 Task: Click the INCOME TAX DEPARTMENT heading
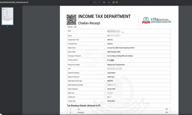[104, 17]
